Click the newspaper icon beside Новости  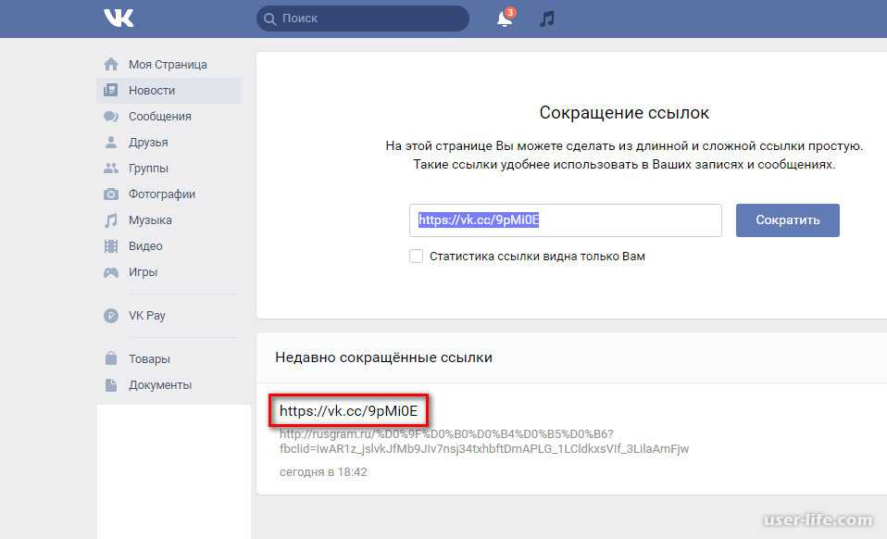[111, 91]
